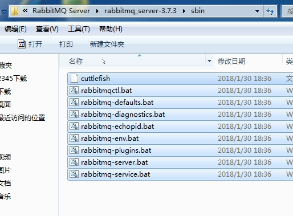Select the rabbitmqctl.bat file name

tap(107, 91)
